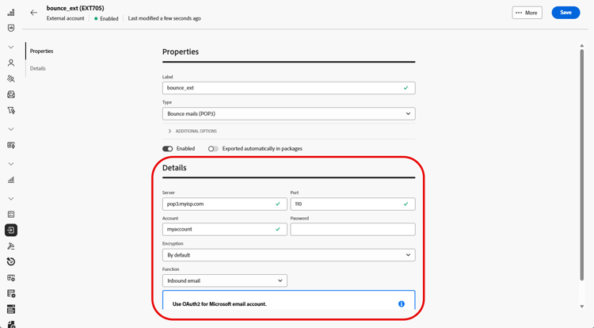Select the Details tab in side navigation
The height and width of the screenshot is (328, 594).
[x=38, y=68]
